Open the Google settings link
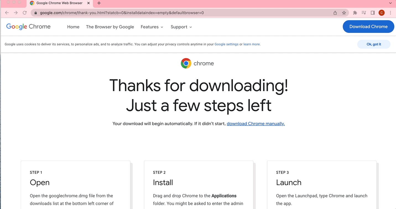This screenshot has width=396, height=209. (x=226, y=44)
